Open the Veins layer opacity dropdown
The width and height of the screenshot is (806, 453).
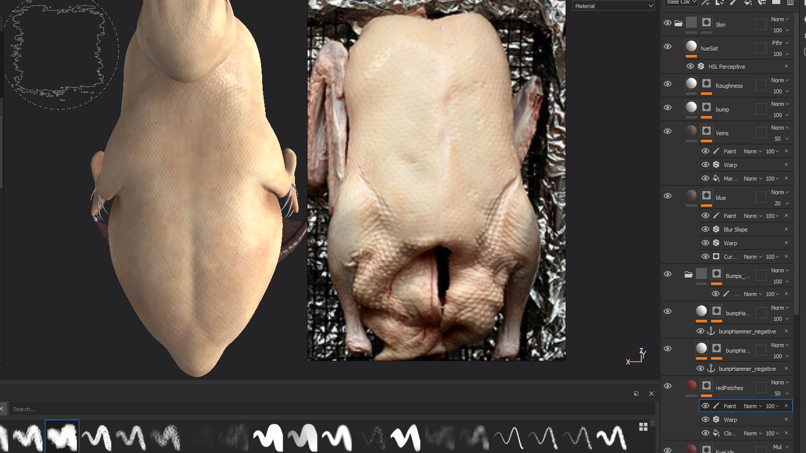tap(781, 139)
